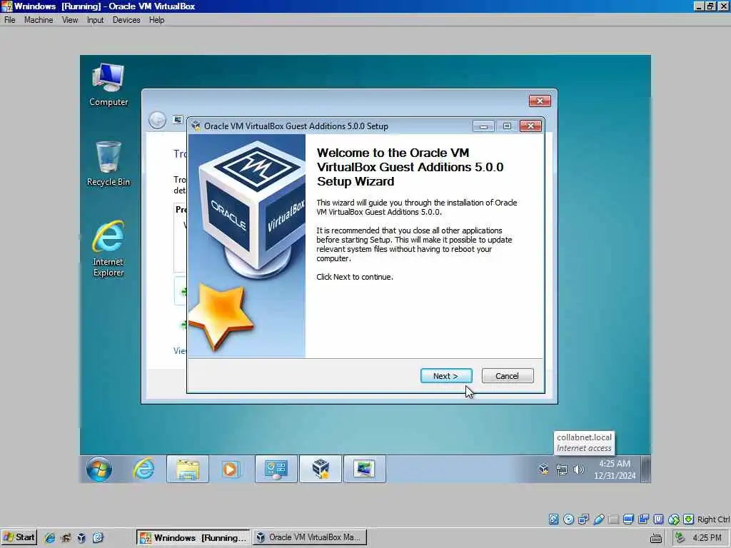Open the guest network tray icon
The width and height of the screenshot is (731, 548).
click(x=562, y=470)
